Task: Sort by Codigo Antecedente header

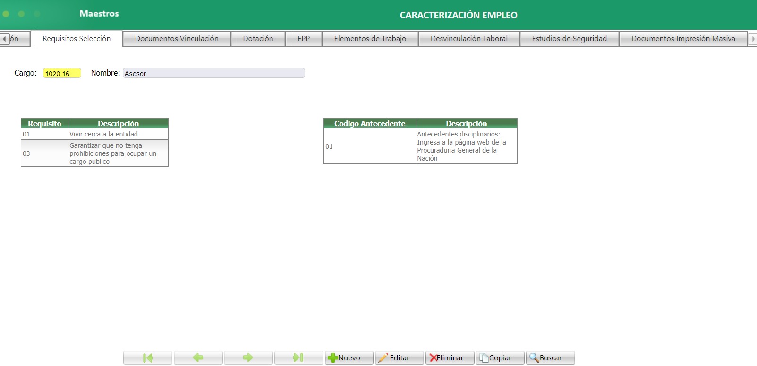Action: 370,123
